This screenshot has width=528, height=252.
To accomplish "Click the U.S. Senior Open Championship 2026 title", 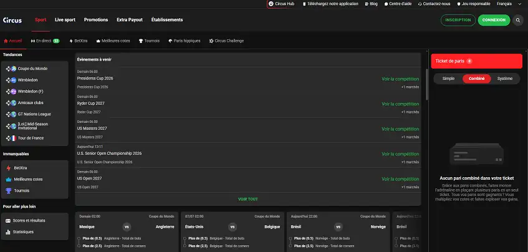I will [109, 153].
